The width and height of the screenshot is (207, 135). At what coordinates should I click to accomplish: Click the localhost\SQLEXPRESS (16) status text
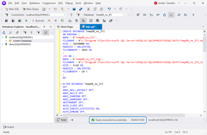(163, 120)
